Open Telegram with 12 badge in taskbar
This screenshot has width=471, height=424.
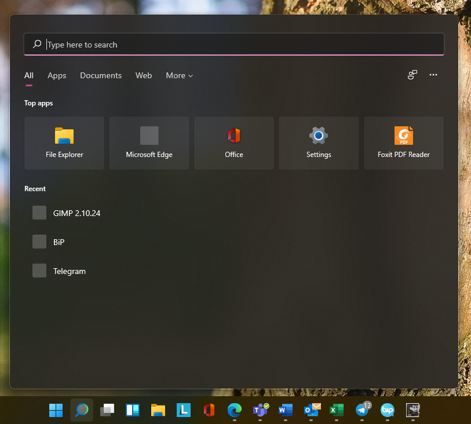coord(363,410)
